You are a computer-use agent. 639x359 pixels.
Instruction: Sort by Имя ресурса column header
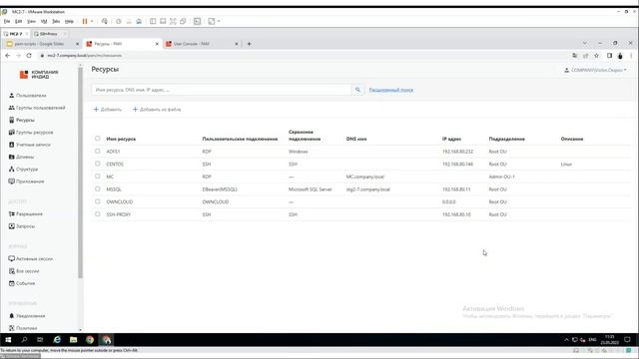click(121, 139)
